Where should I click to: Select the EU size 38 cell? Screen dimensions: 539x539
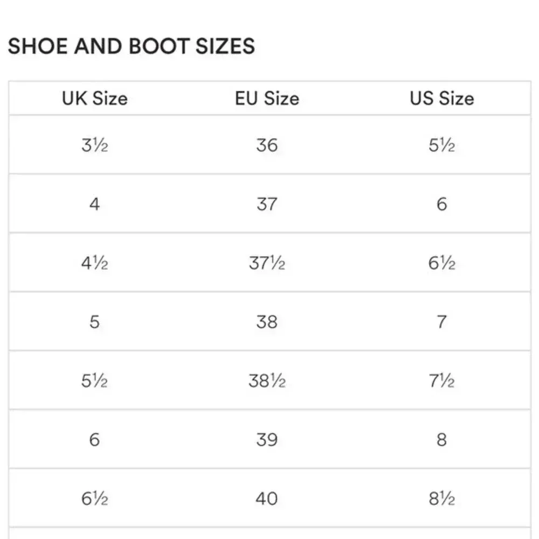tap(267, 322)
